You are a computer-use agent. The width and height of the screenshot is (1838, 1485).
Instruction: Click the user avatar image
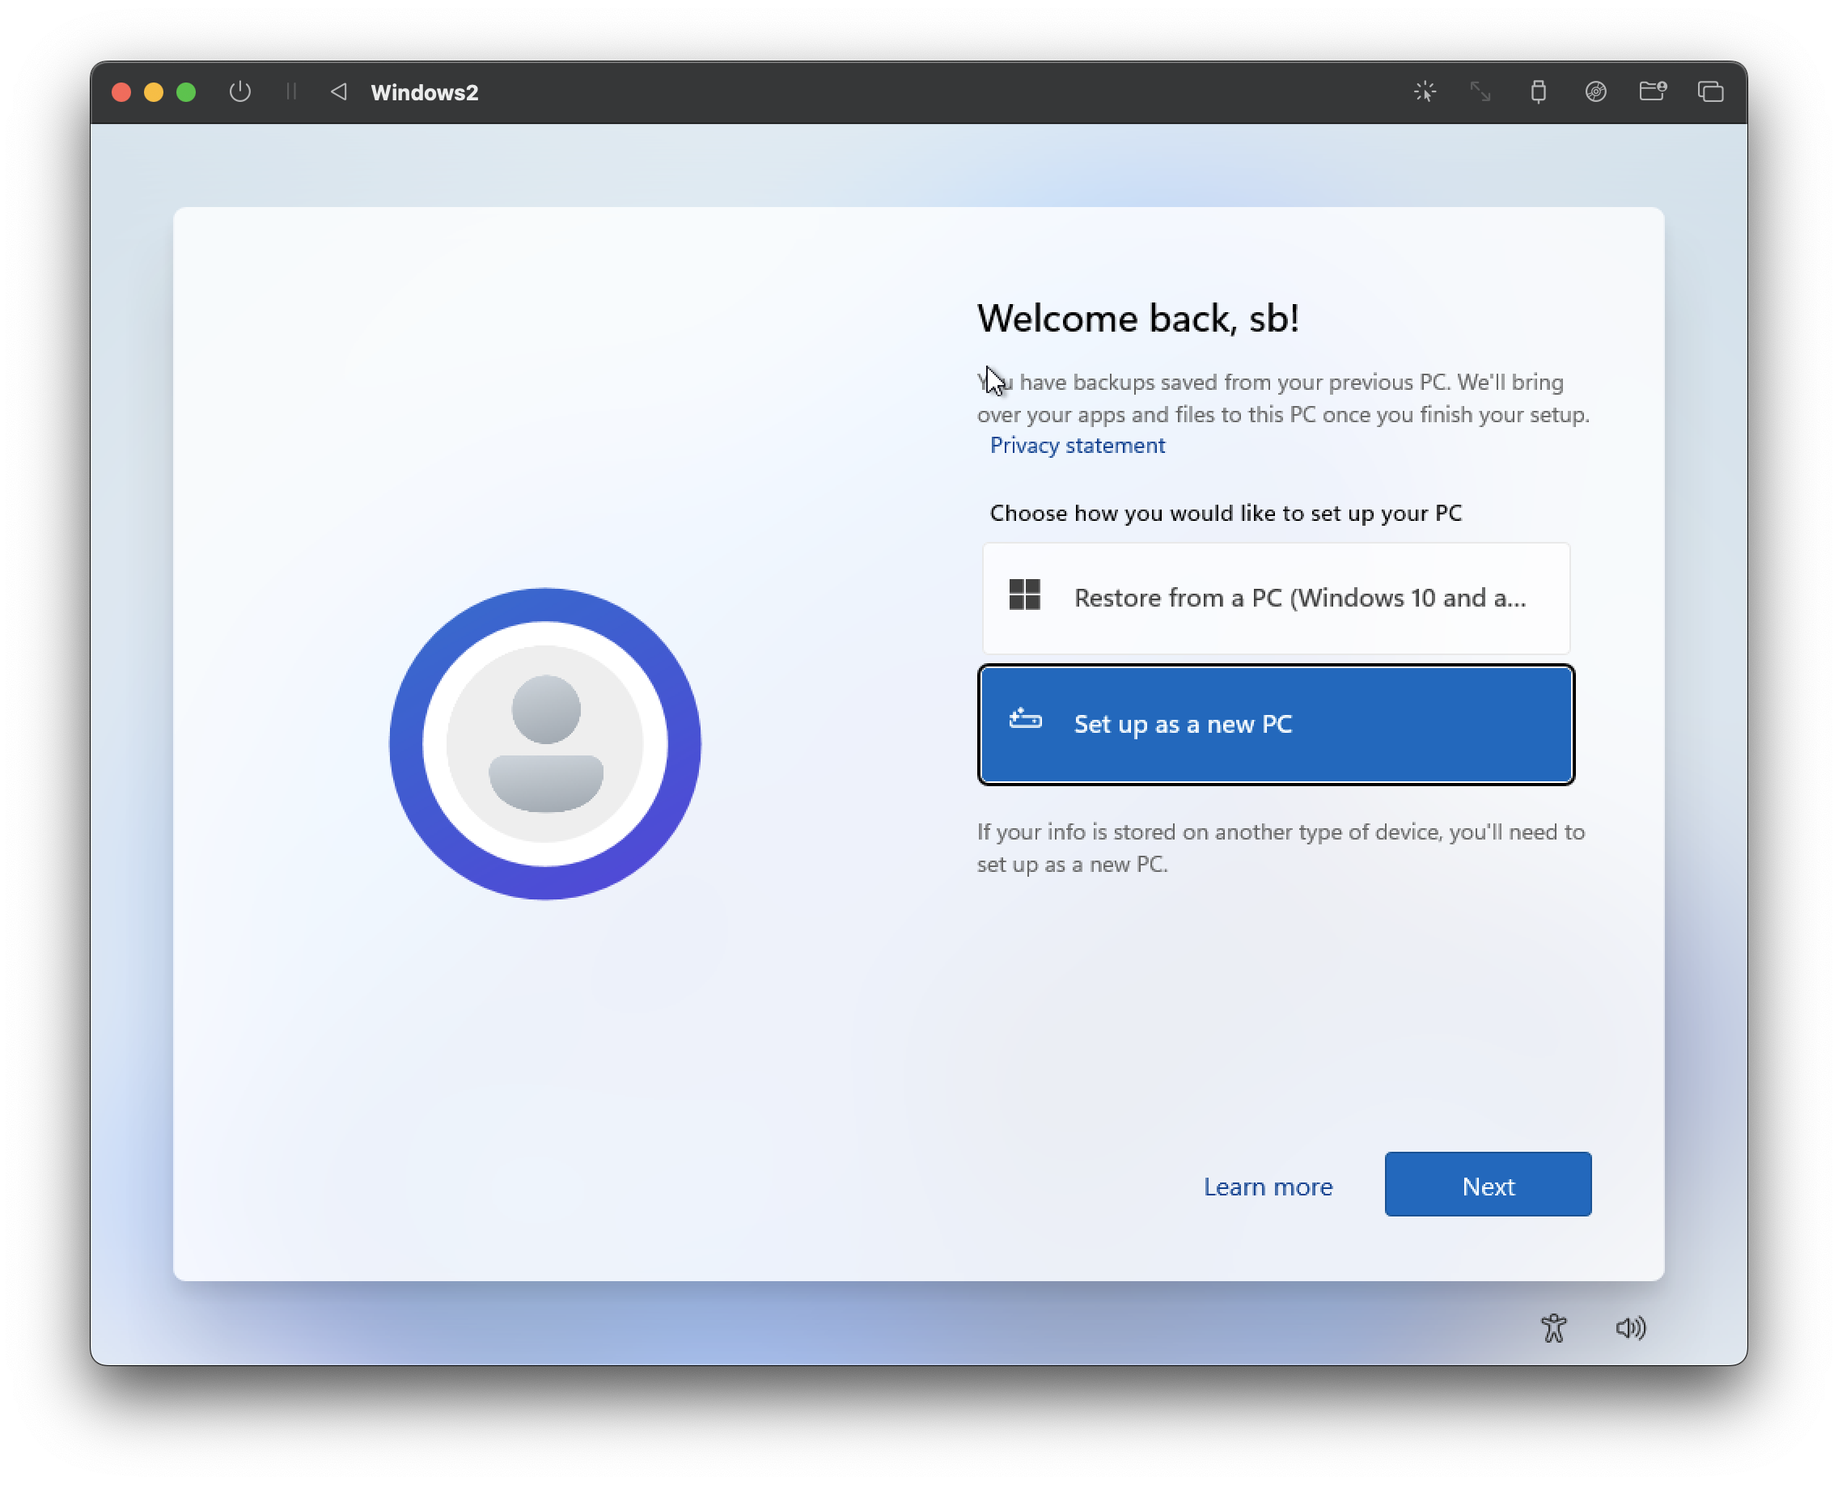(545, 743)
